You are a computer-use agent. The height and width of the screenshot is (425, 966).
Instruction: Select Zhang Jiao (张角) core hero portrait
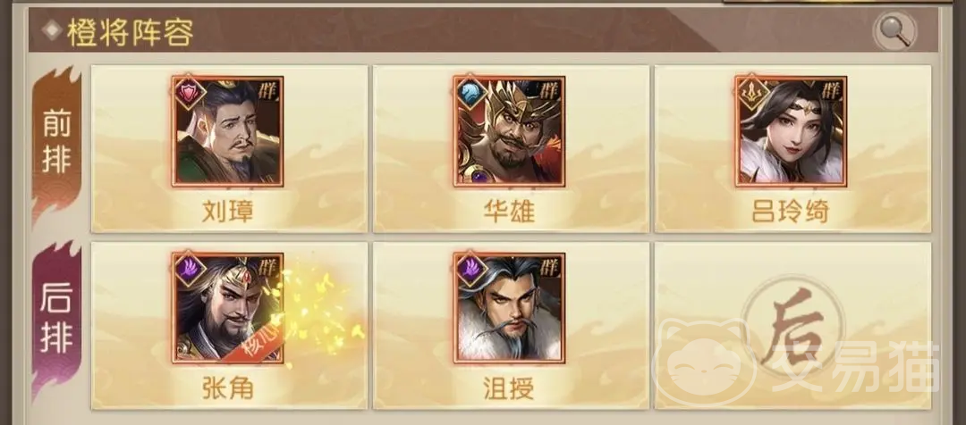click(227, 307)
